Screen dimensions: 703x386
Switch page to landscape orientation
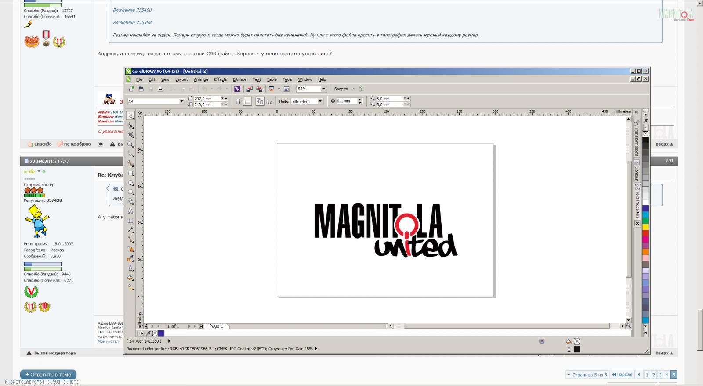point(247,101)
